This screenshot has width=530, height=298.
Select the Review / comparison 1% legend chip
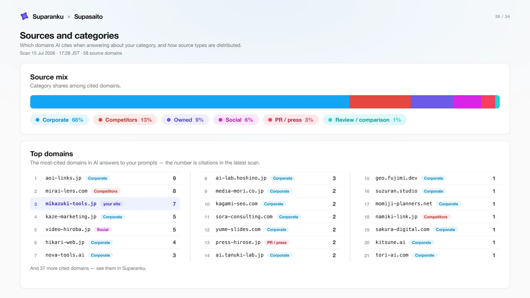[365, 120]
